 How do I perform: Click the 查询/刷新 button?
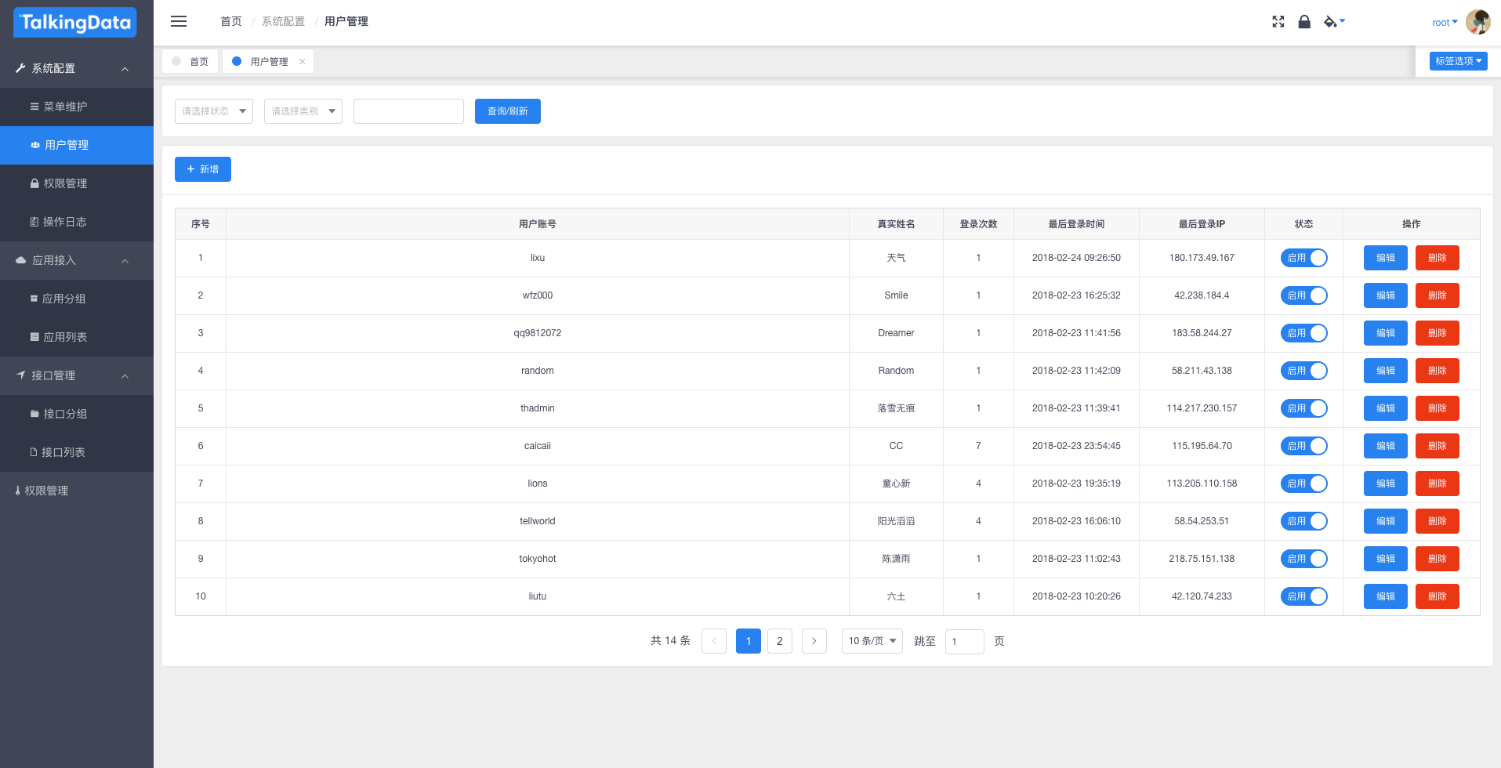(x=508, y=111)
